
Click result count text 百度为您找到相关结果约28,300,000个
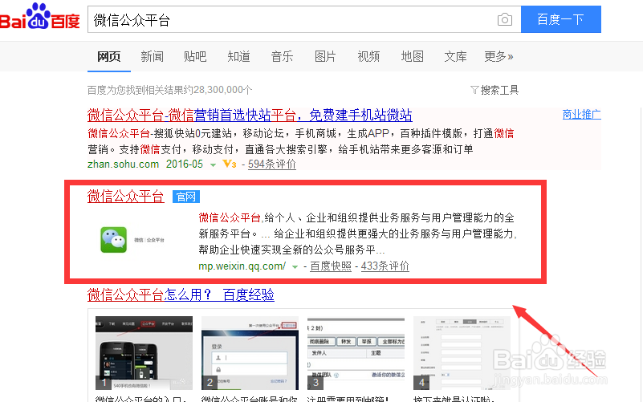coord(169,90)
